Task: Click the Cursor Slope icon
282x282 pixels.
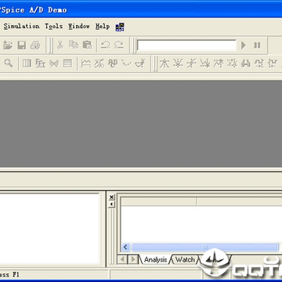Action: (192, 63)
